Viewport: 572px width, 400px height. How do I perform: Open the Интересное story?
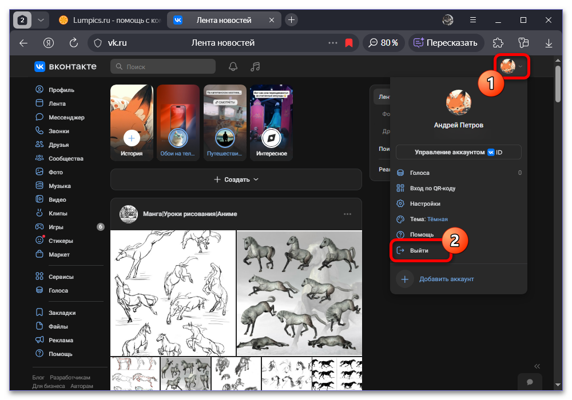(x=271, y=123)
